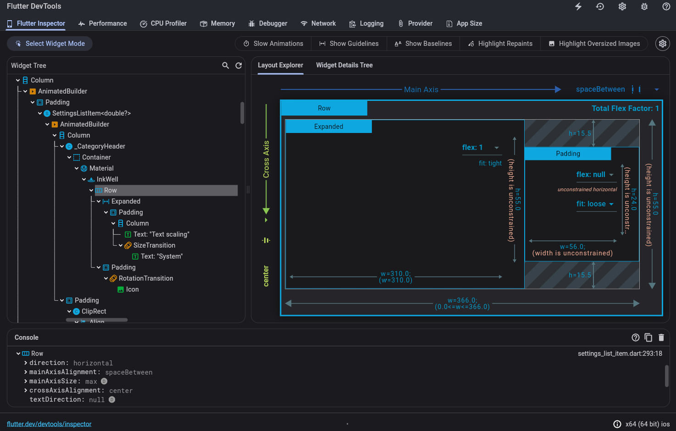Enable Highlight Repaints
The image size is (676, 431).
coord(500,43)
